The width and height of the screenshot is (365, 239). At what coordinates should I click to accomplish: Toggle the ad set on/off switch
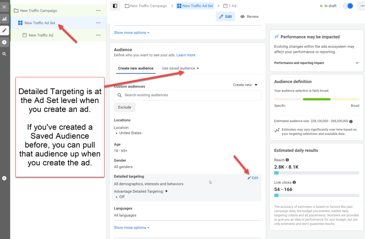348,6
